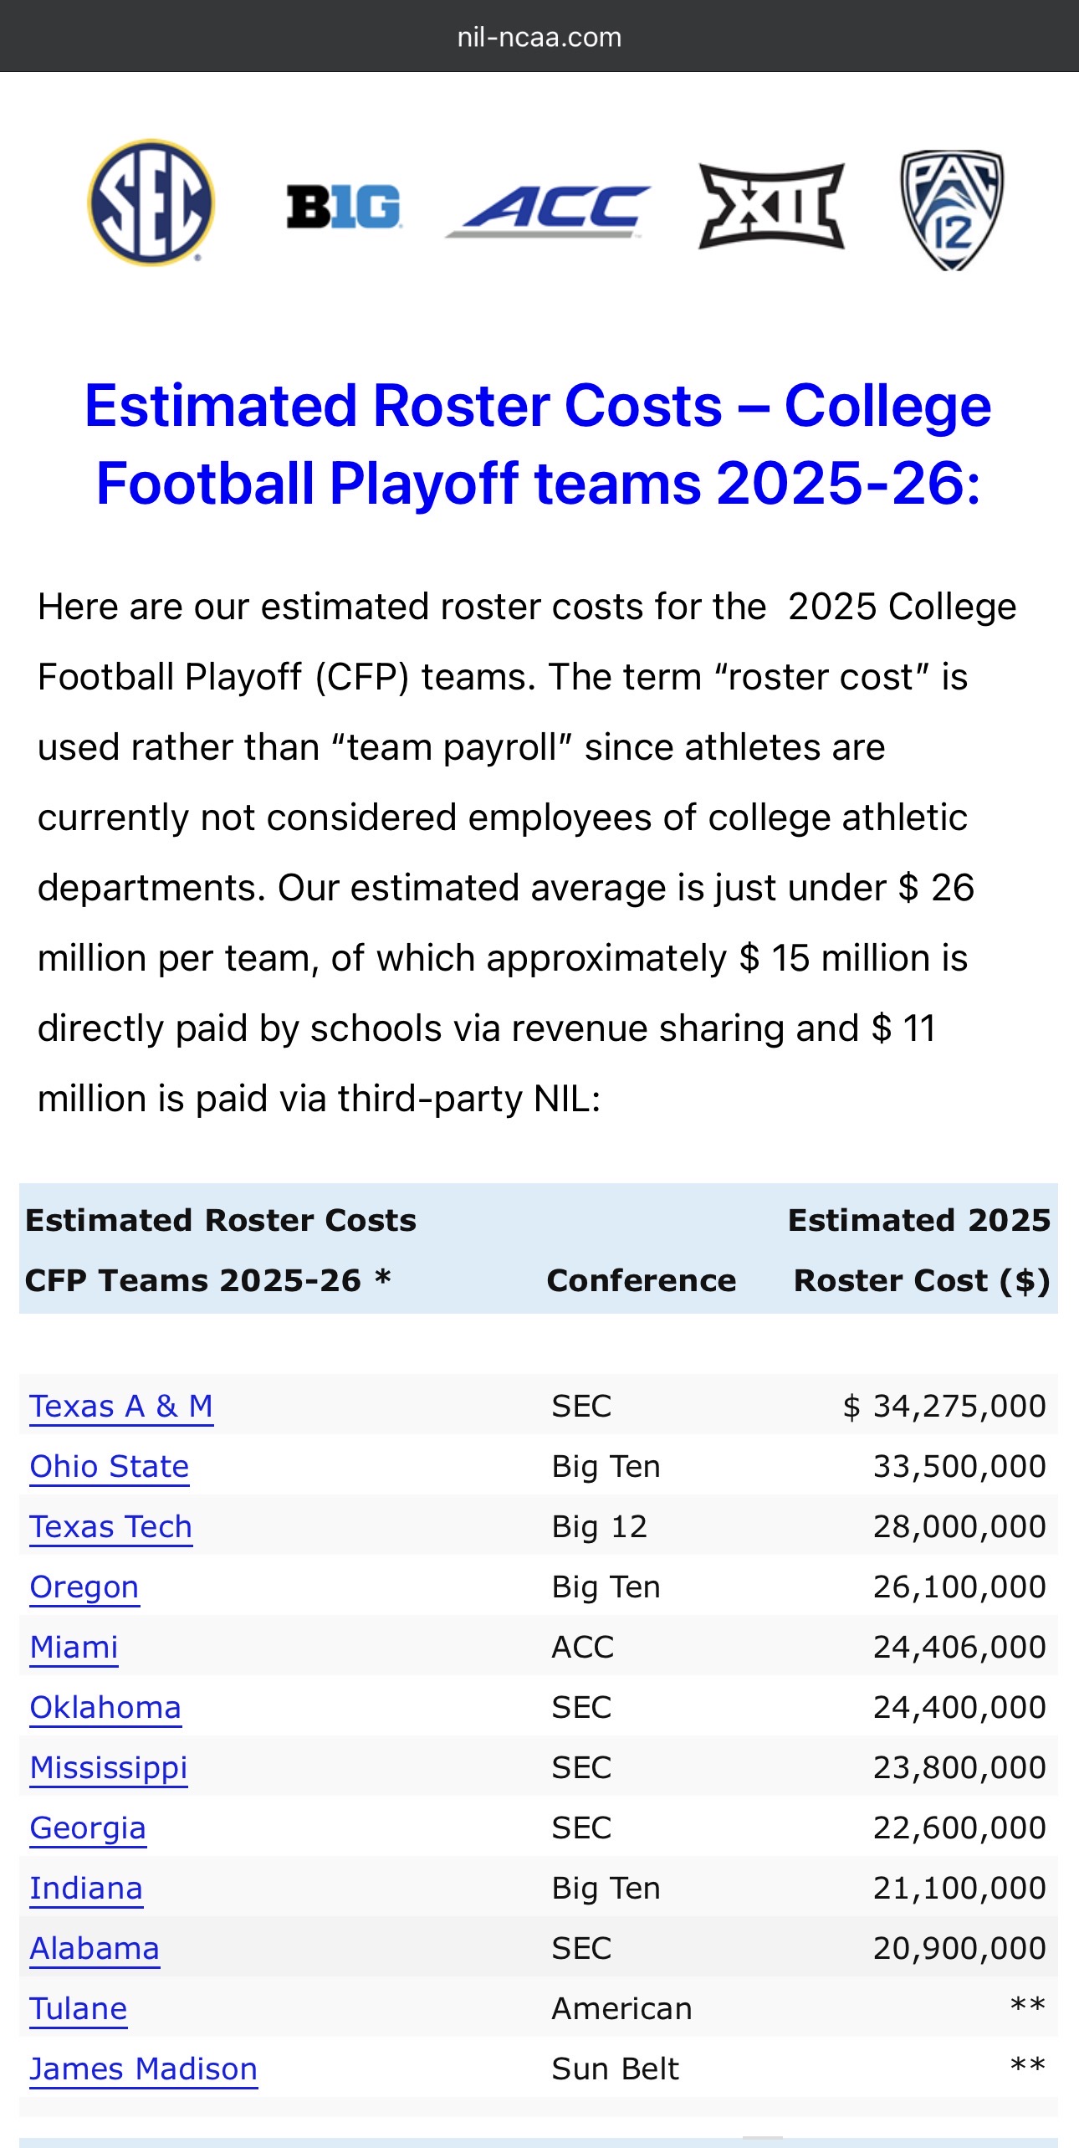
Task: Follow the Texas Tech link
Action: [x=111, y=1526]
